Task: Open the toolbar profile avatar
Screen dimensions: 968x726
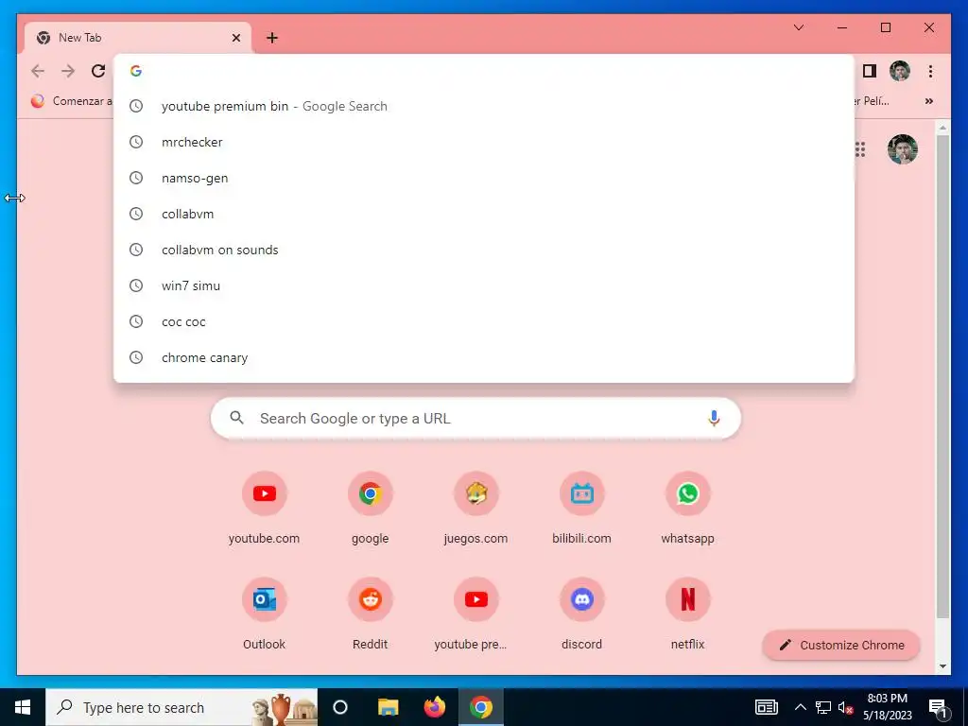Action: 900,71
